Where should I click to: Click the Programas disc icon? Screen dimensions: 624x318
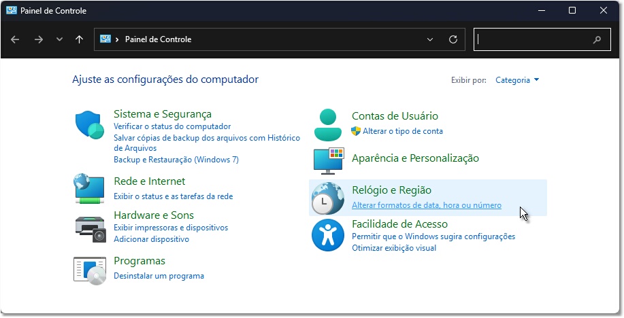click(x=90, y=270)
